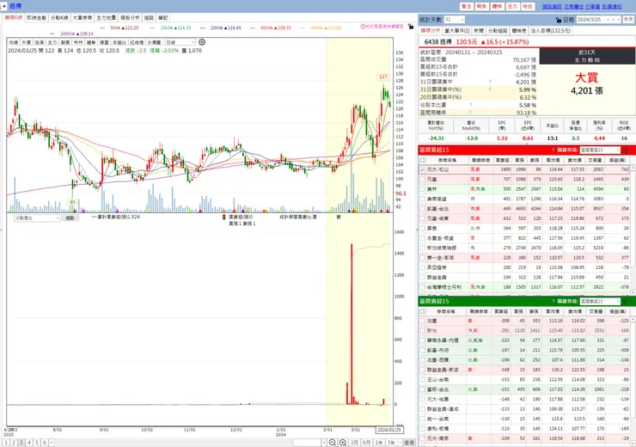636x447 pixels.
Task: Switch to the 個股分析 tab
Action: click(x=130, y=18)
